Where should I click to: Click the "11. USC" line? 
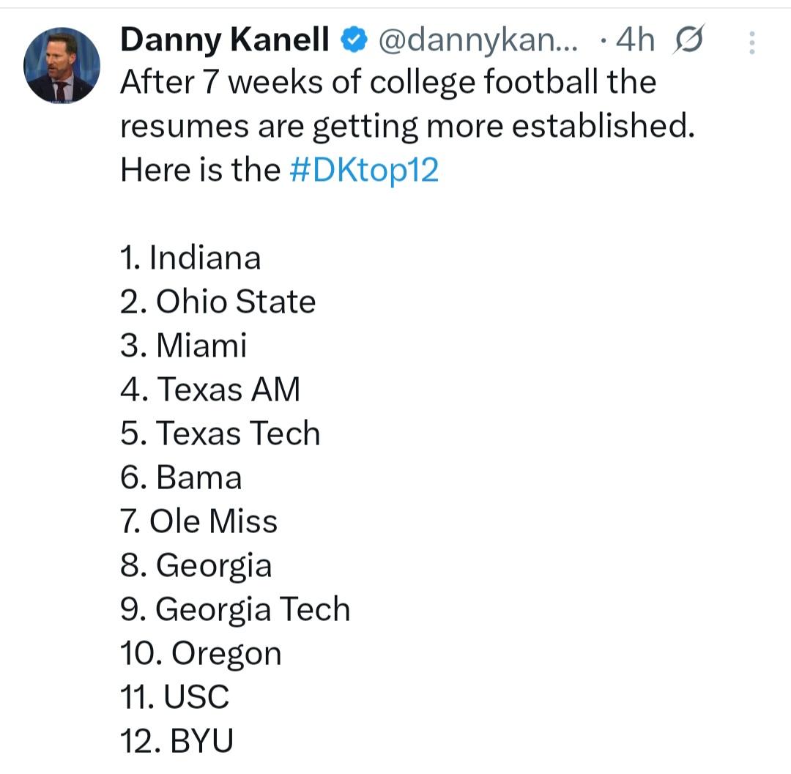click(x=174, y=696)
